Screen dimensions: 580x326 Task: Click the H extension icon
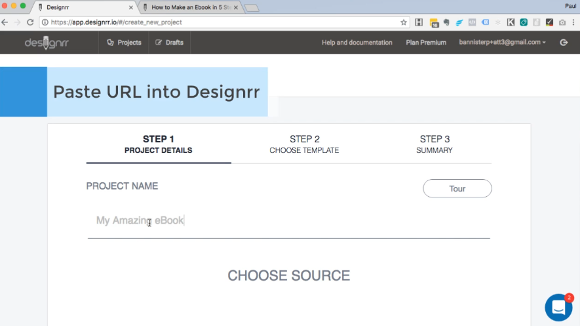pyautogui.click(x=419, y=22)
